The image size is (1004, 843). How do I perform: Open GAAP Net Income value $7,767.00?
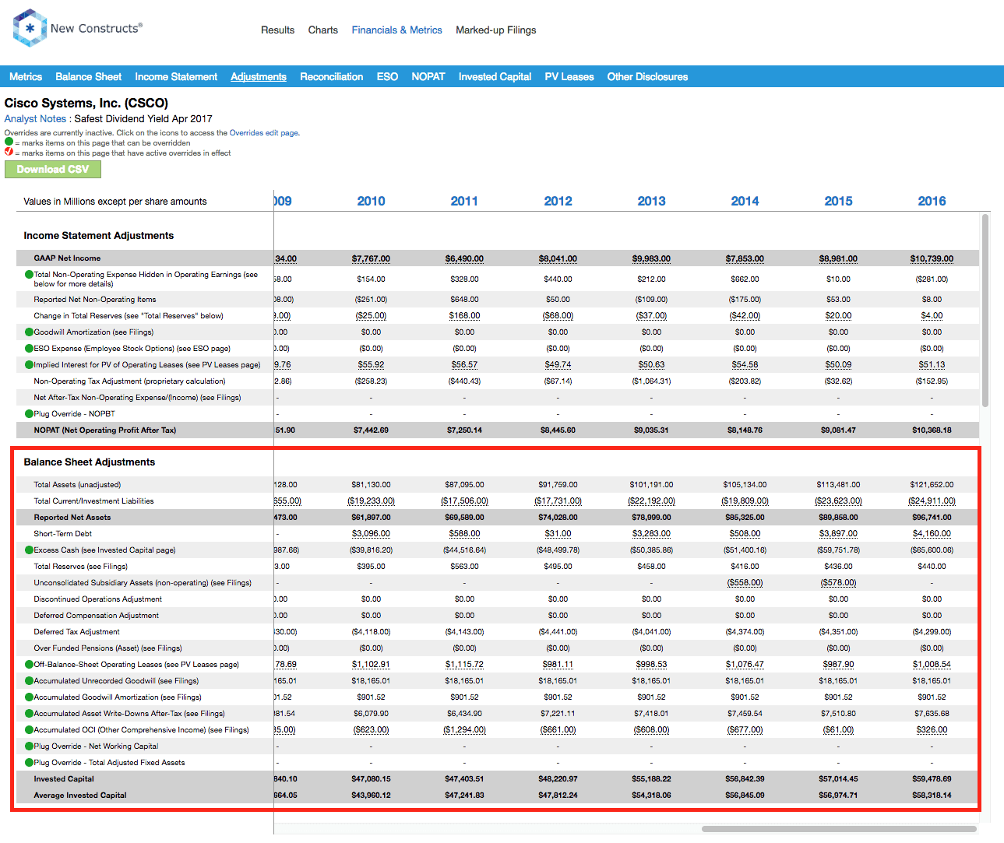(x=371, y=258)
